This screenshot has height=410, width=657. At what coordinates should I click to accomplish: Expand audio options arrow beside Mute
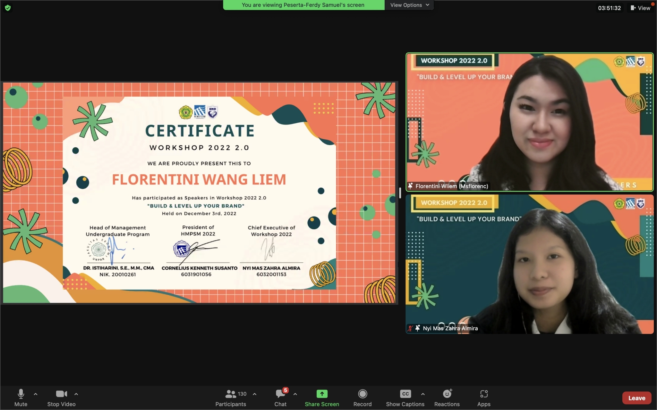tap(36, 394)
